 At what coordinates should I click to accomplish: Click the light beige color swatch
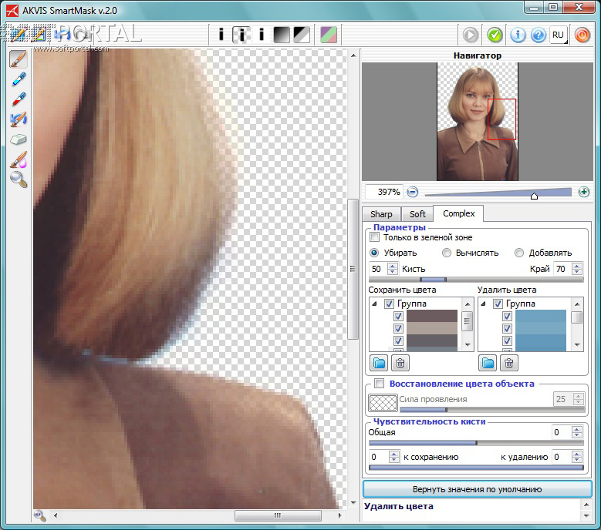[x=432, y=328]
